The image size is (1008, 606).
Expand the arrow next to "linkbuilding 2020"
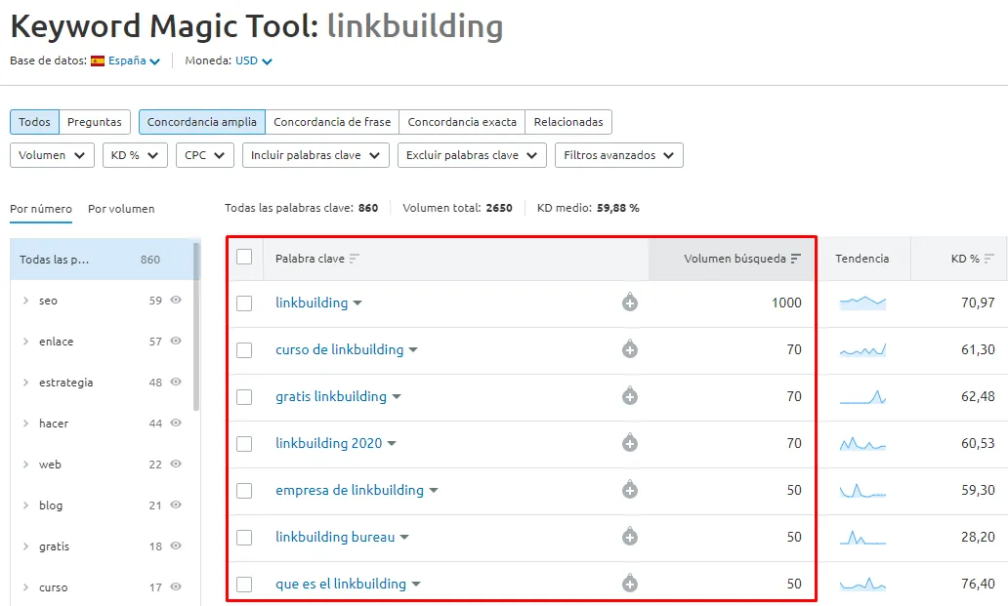click(x=391, y=443)
